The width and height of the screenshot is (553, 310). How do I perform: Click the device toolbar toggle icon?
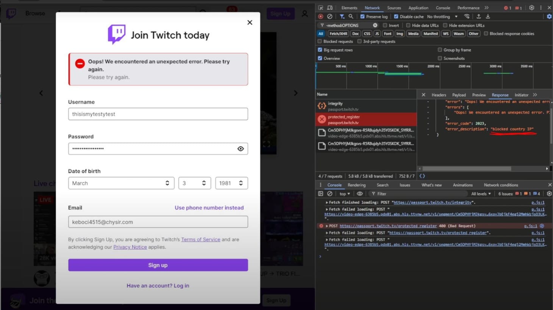pyautogui.click(x=330, y=8)
